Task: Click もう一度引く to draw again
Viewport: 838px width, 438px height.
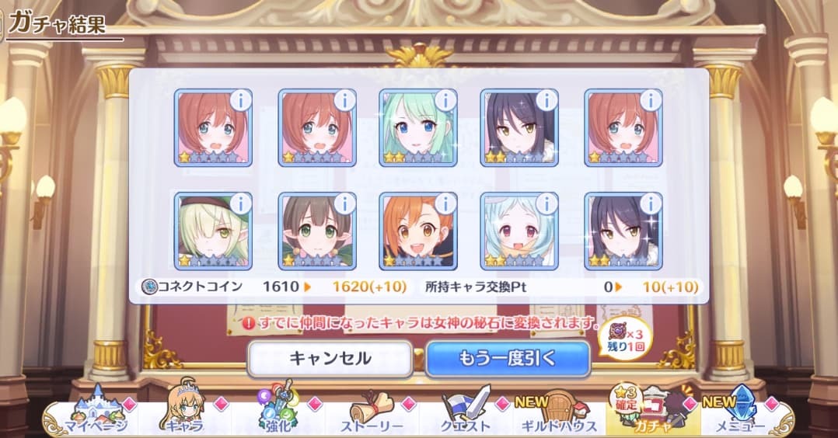Action: [x=508, y=359]
